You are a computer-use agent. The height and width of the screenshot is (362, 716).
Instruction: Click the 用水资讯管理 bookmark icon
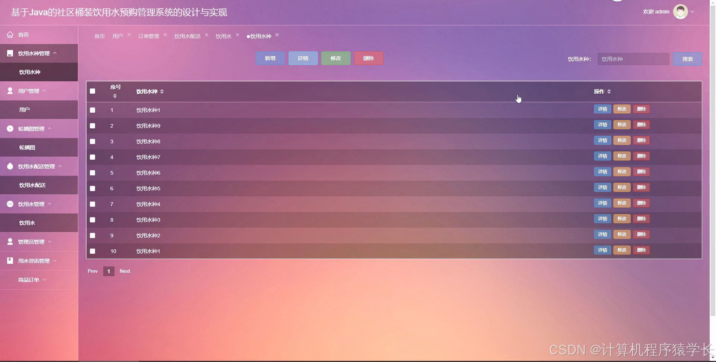[10, 260]
